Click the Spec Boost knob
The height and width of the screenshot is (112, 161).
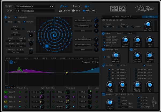tap(126, 40)
